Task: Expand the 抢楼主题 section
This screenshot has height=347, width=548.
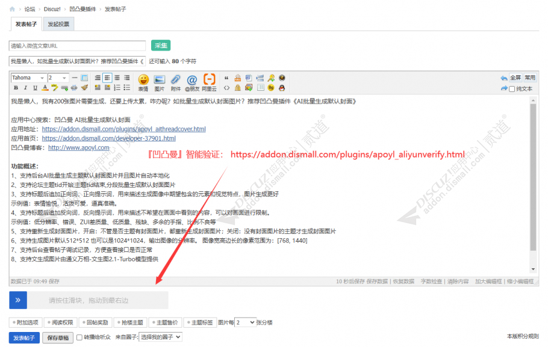Action: [130, 322]
